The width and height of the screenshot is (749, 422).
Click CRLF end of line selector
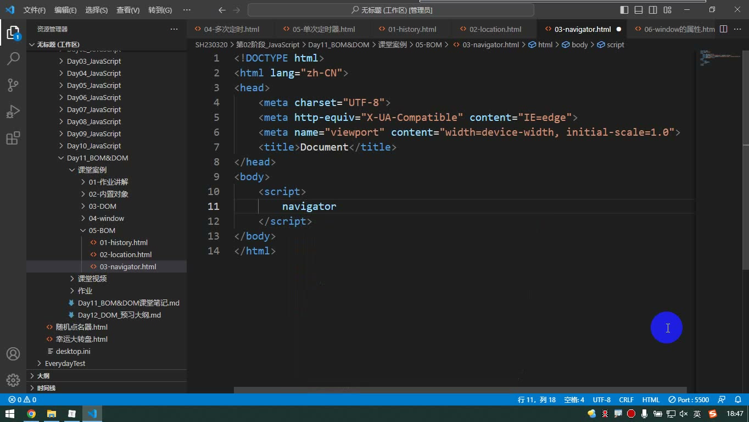coord(626,399)
